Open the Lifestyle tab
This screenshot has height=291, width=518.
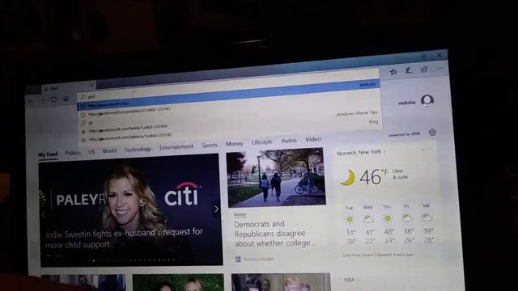click(262, 142)
